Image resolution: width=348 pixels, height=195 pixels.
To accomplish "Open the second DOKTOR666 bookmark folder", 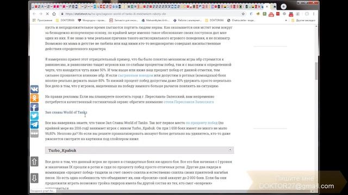I will click(x=214, y=21).
